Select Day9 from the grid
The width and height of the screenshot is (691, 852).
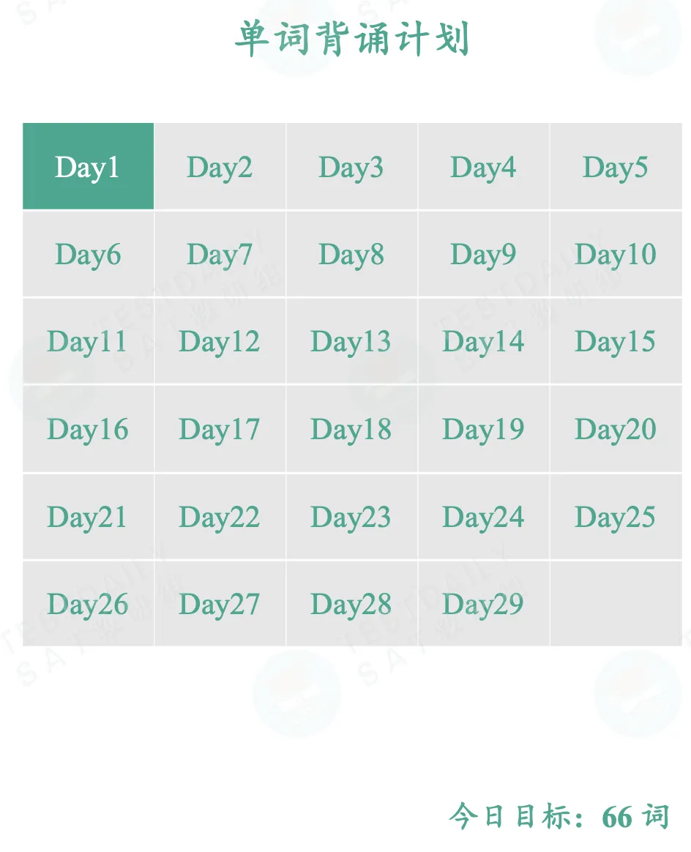coord(483,254)
